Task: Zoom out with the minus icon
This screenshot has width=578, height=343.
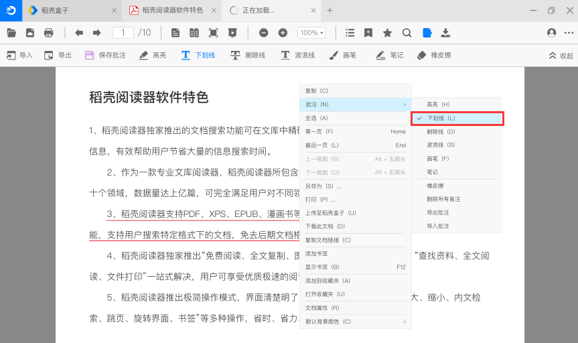Action: [264, 33]
